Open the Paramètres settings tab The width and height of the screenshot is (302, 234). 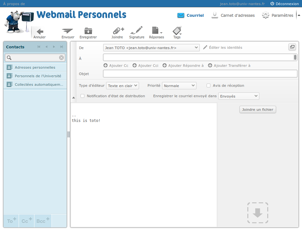(278, 15)
